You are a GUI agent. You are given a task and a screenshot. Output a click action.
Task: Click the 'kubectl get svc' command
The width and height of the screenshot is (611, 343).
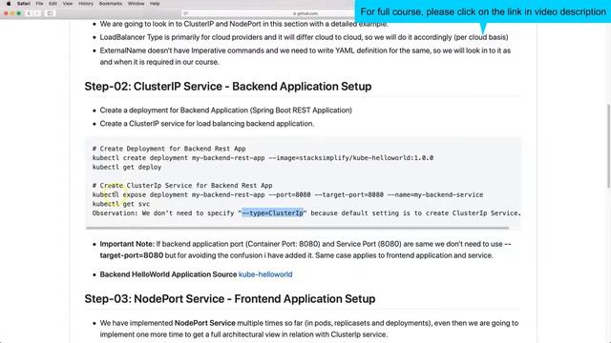pos(121,204)
